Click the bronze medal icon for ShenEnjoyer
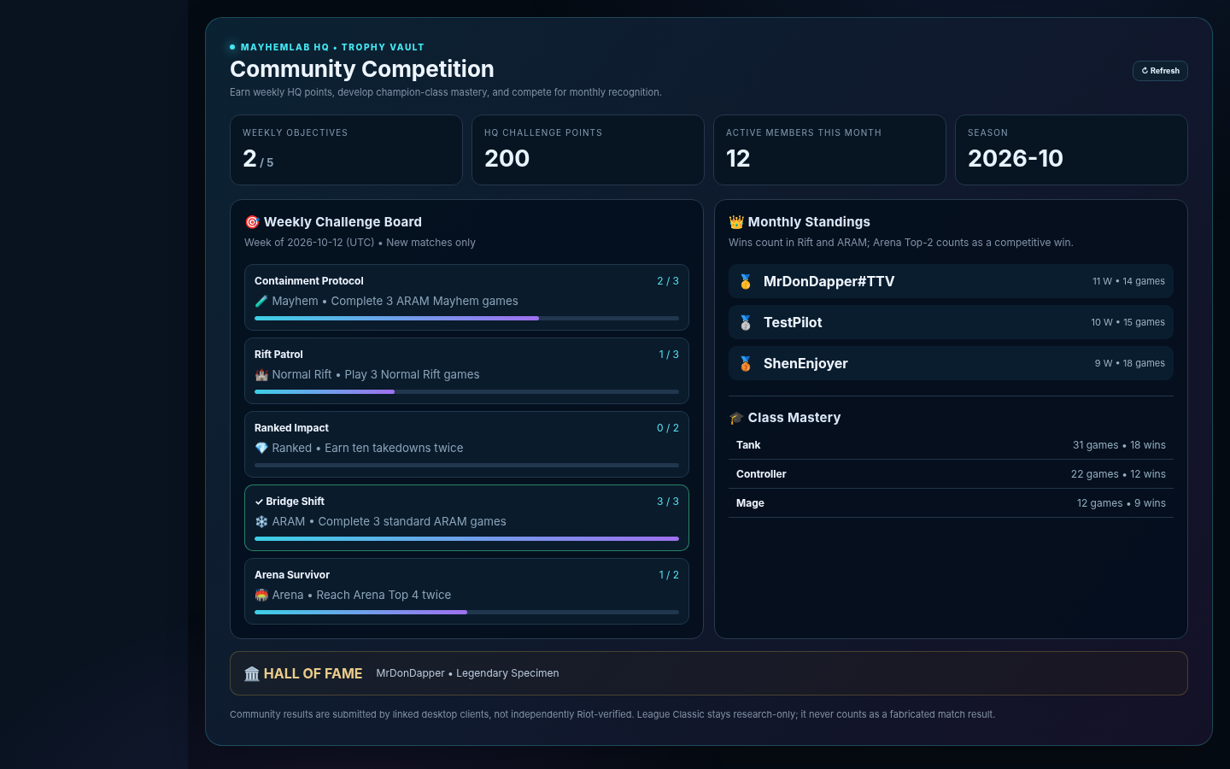This screenshot has height=769, width=1230. click(x=746, y=364)
